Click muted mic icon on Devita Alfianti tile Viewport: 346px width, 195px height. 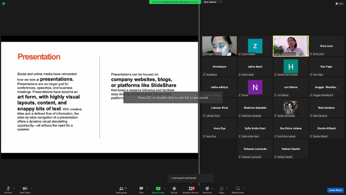click(311, 136)
